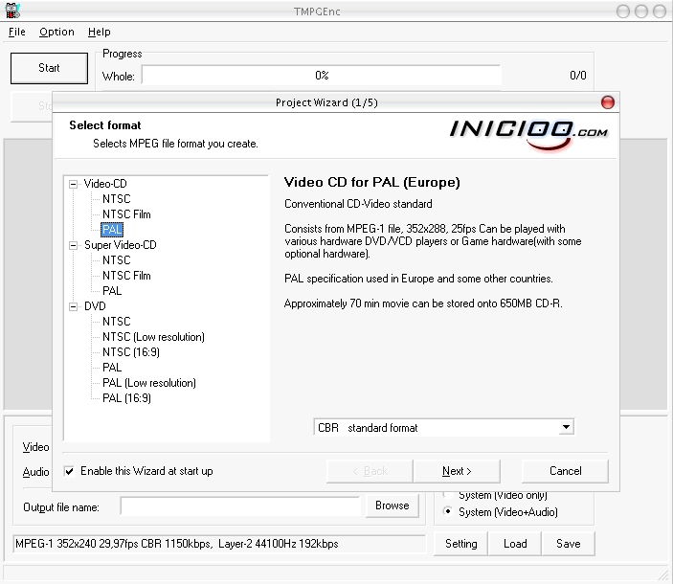This screenshot has width=673, height=584.
Task: Click the DVD category label
Action: tap(95, 306)
